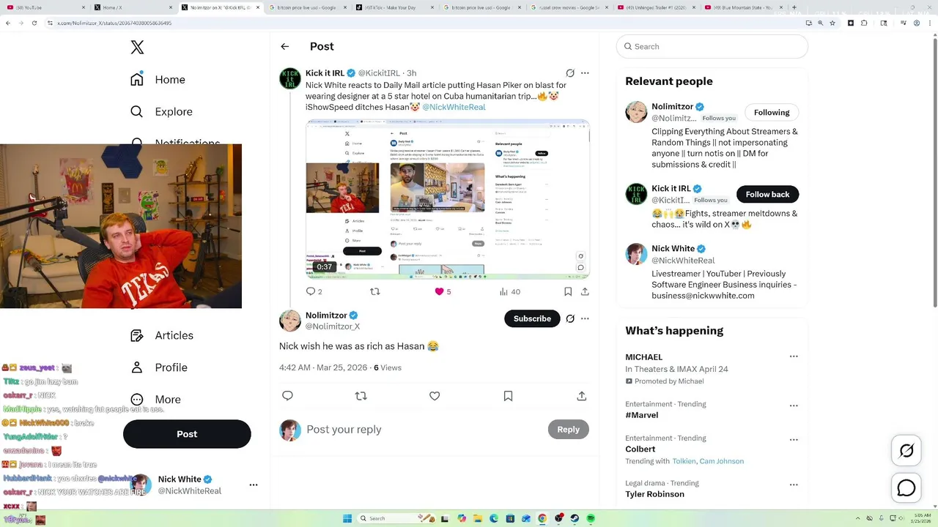
Task: Repost the Kick it IRL post
Action: 375,291
